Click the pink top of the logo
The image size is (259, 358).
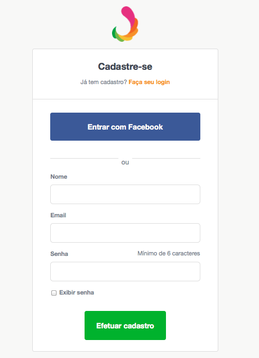(x=128, y=15)
